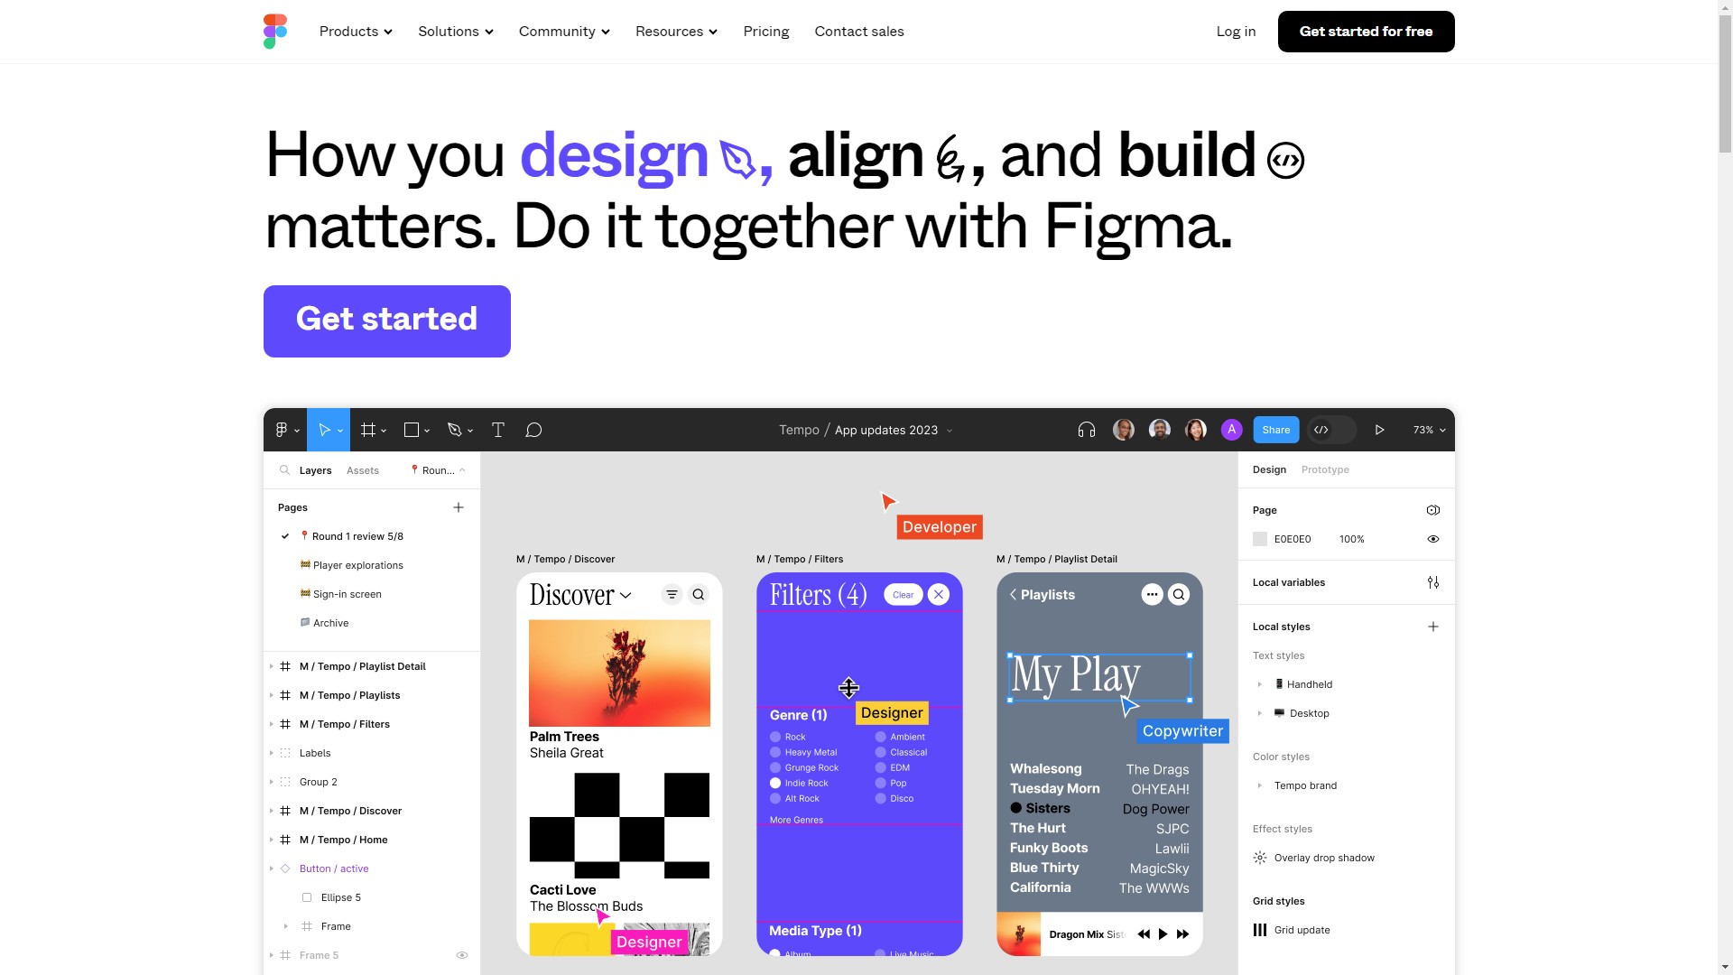Click the Present/Play button in toolbar
This screenshot has height=975, width=1733.
pyautogui.click(x=1379, y=429)
